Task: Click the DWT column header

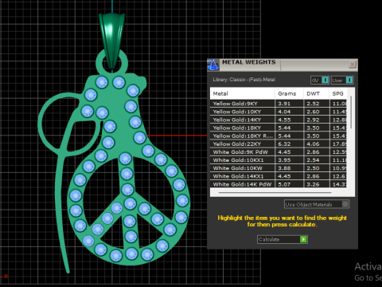Action: click(317, 93)
